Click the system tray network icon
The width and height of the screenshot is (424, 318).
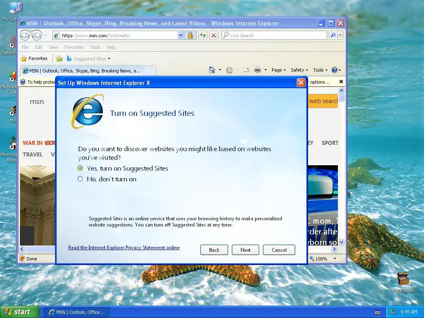[393, 312]
